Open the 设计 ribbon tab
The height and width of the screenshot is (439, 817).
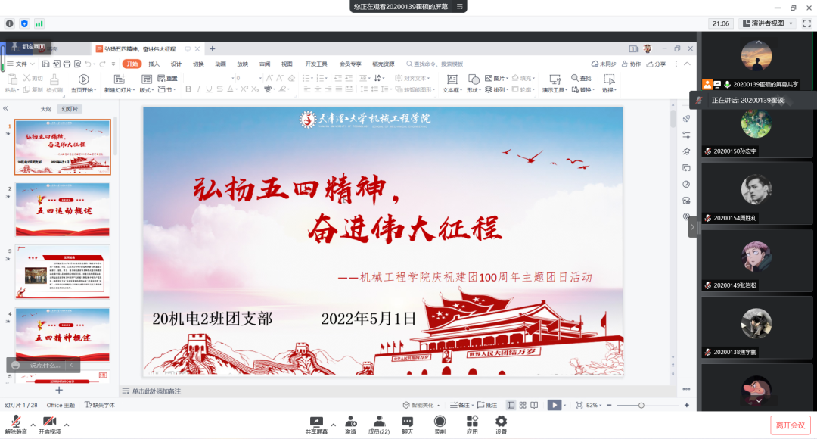click(x=176, y=64)
